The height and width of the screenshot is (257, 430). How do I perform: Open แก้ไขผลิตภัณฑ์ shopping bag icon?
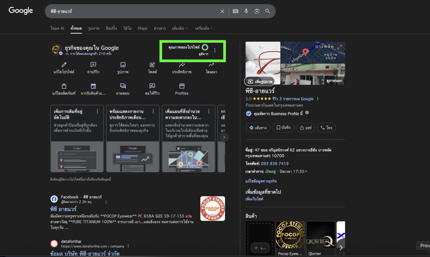click(64, 86)
